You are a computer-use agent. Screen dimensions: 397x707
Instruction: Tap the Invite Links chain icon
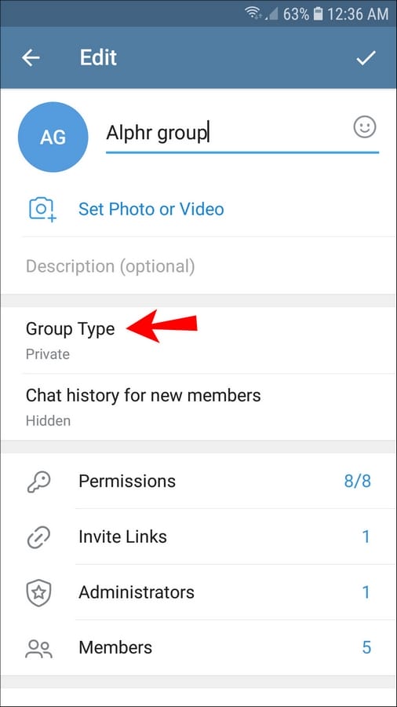pyautogui.click(x=38, y=537)
